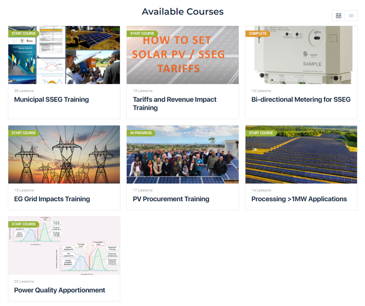Open Processing >1MW Applications title

(299, 199)
